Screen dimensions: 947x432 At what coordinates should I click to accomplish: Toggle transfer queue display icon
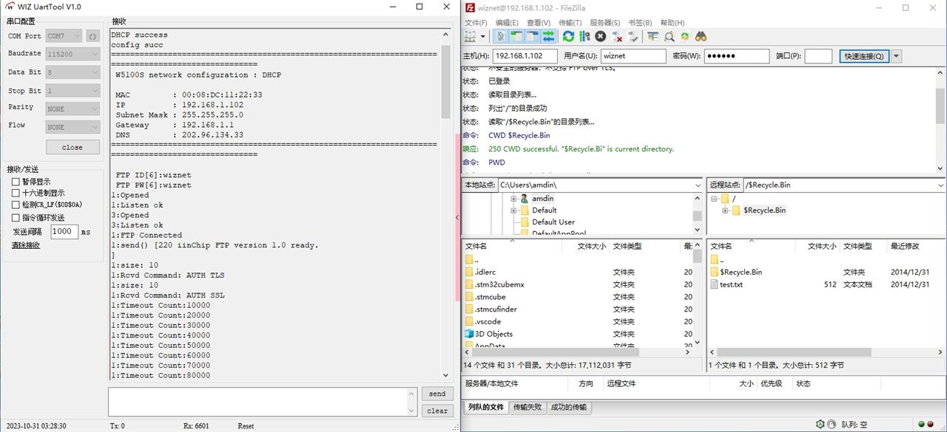[x=548, y=36]
